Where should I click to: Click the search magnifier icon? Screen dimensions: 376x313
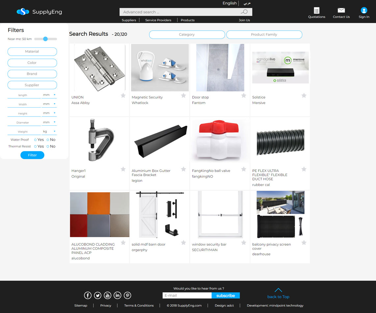[244, 12]
